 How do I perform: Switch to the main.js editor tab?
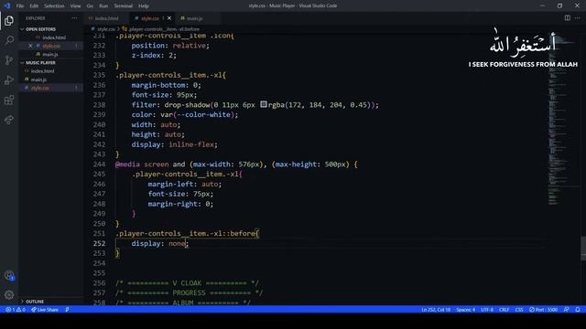tap(194, 18)
